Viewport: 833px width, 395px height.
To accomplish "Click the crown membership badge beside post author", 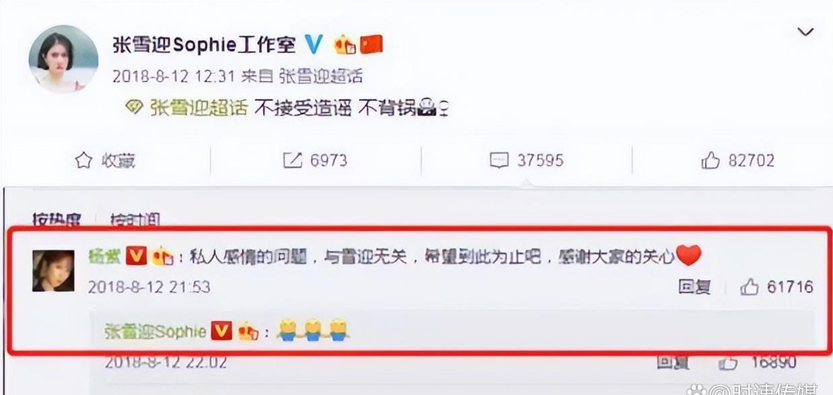I will click(344, 44).
